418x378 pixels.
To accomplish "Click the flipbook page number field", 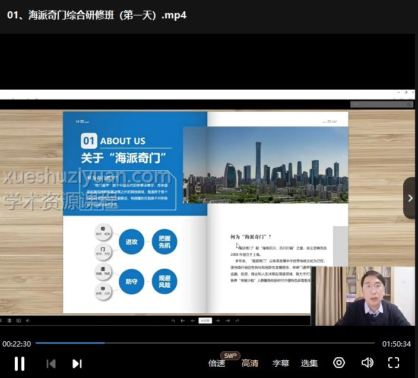I will (205, 320).
